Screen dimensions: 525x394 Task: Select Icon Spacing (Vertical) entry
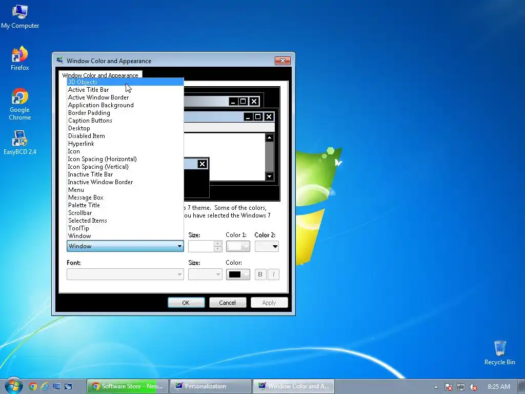[x=125, y=167]
